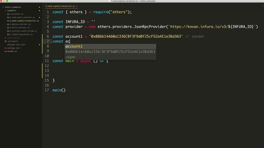This screenshot has height=148, width=264.
Task: Open 1_accounts.js in the sidebar
Action: click(16, 14)
